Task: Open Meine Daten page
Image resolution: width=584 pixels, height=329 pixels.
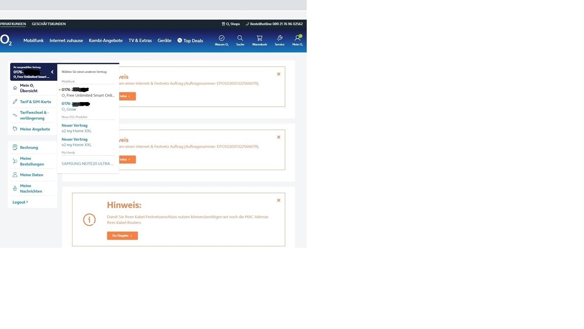Action: [x=32, y=175]
